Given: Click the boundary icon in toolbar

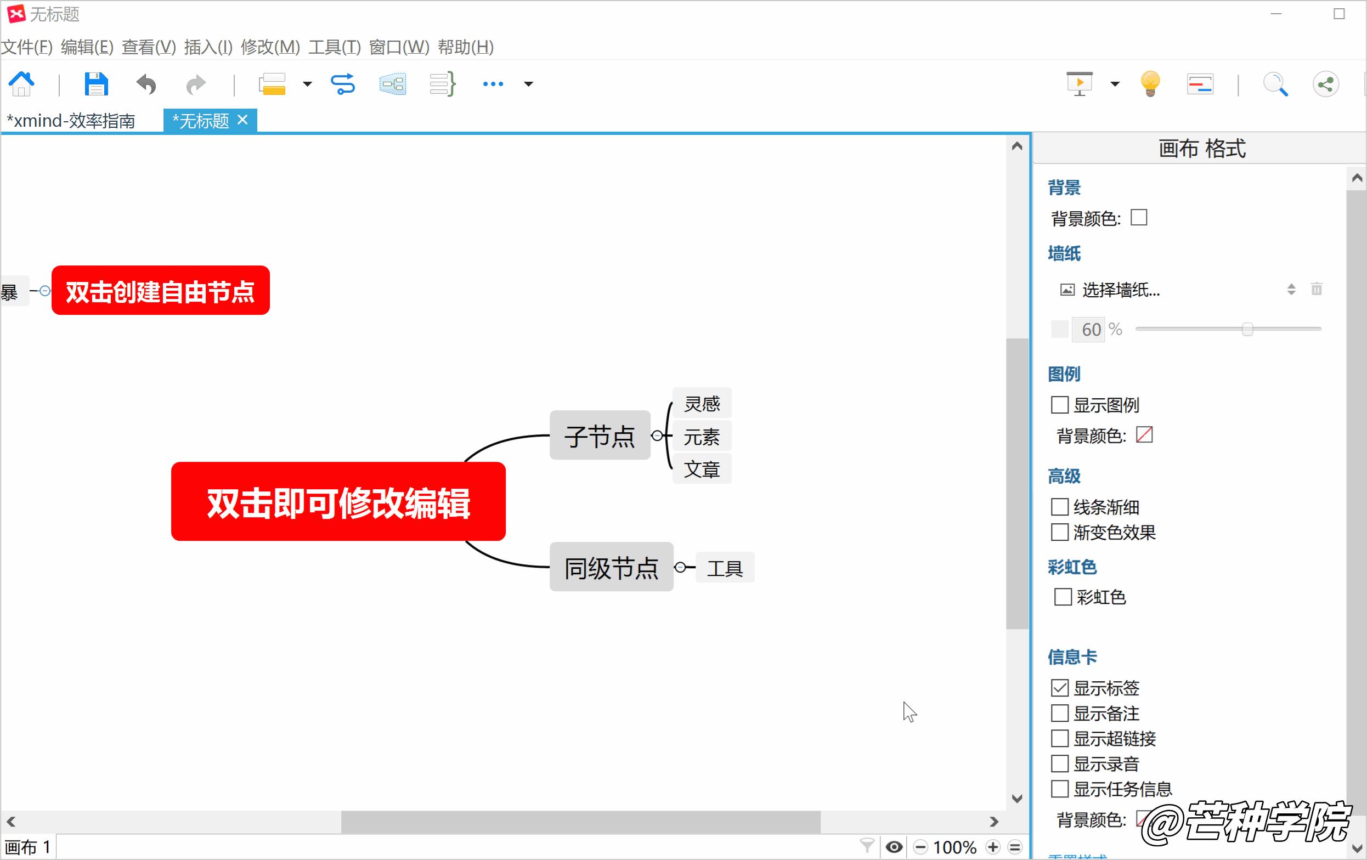Looking at the screenshot, I should coord(392,84).
